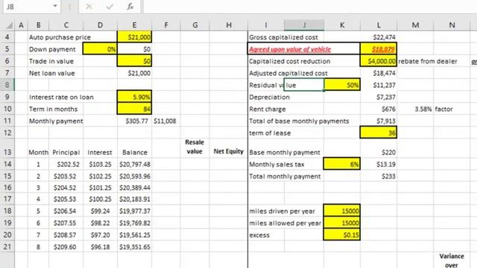Select column L header
This screenshot has height=268, width=477.
379,25
